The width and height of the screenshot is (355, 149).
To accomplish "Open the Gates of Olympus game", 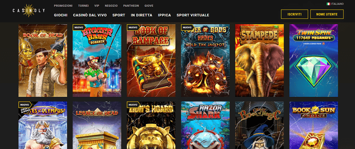I will 43,125.
